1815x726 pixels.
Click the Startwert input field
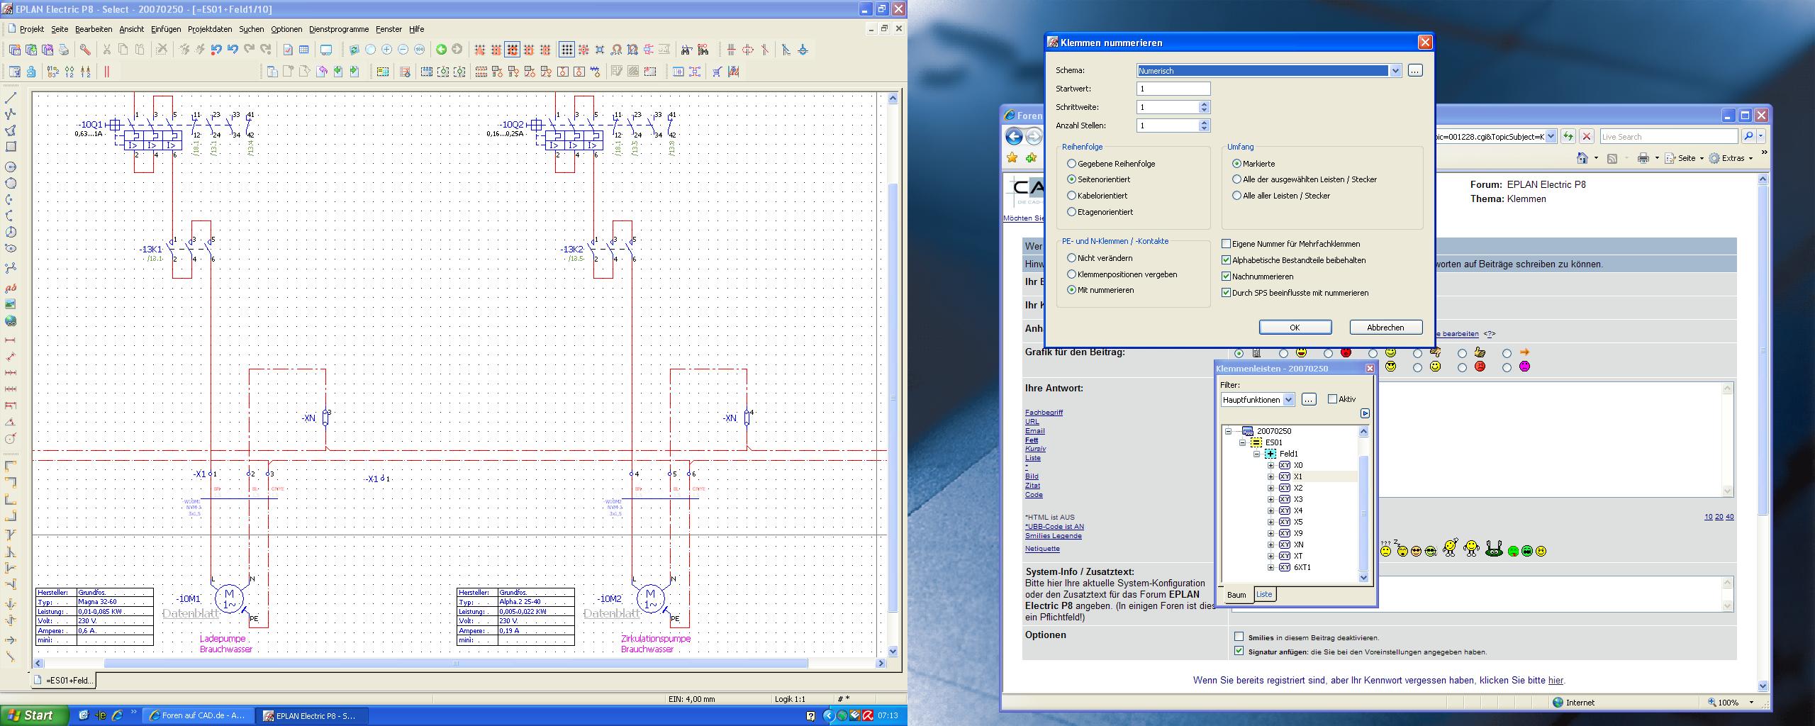pyautogui.click(x=1173, y=89)
